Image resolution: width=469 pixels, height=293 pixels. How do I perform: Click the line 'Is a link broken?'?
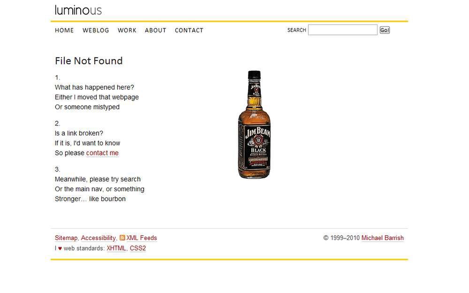coord(79,133)
